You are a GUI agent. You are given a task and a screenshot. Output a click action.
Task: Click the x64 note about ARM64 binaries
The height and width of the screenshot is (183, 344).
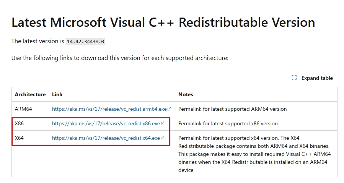pyautogui.click(x=254, y=154)
